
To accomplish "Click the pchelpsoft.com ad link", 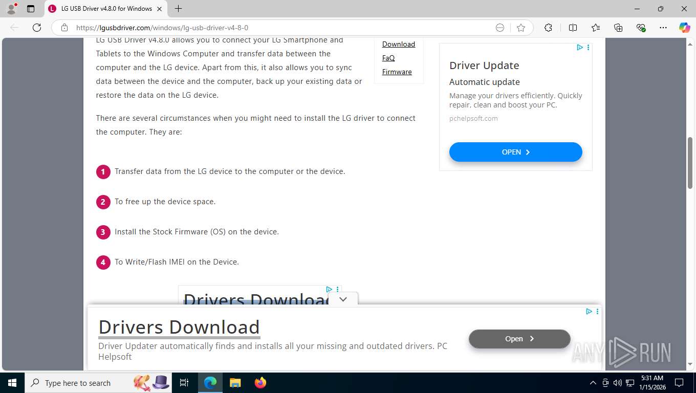I will (473, 118).
